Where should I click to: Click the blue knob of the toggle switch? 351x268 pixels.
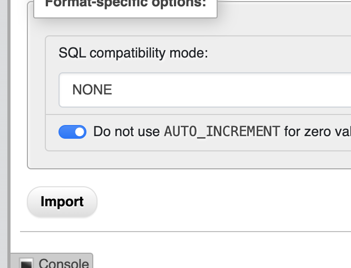(80, 132)
